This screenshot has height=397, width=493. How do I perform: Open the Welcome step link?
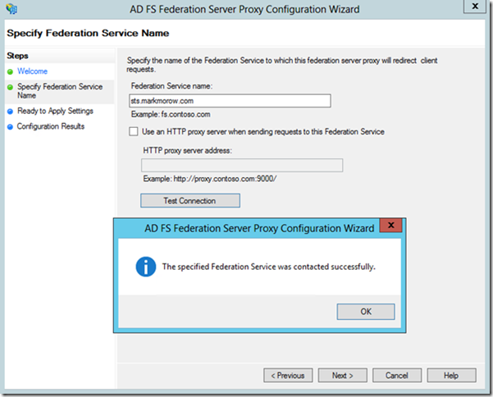pos(32,71)
